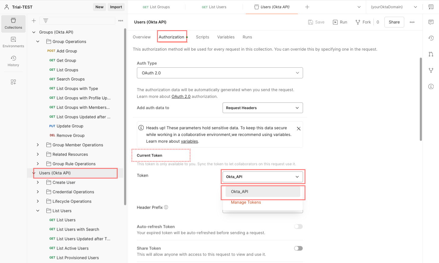
Task: Enable the Auto-refresh Token toggle
Action: click(x=298, y=226)
